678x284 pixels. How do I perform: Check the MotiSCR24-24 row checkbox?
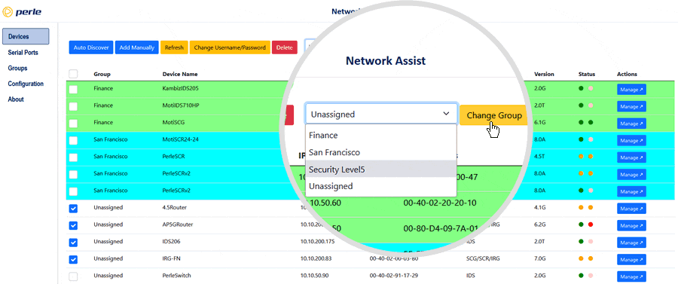pos(74,140)
